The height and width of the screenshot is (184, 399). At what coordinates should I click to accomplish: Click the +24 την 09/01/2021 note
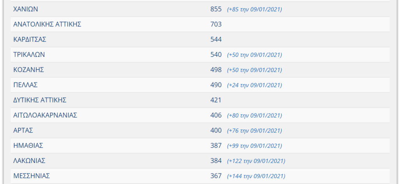pos(254,85)
